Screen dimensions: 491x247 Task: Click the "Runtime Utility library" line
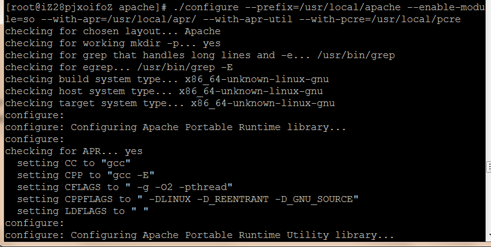pyautogui.click(x=199, y=235)
